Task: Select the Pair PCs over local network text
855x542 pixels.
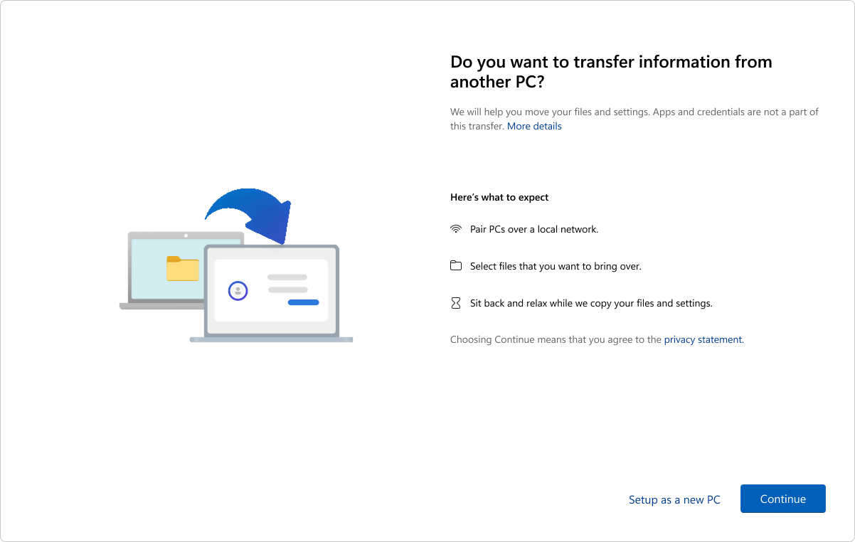Action: click(x=533, y=229)
